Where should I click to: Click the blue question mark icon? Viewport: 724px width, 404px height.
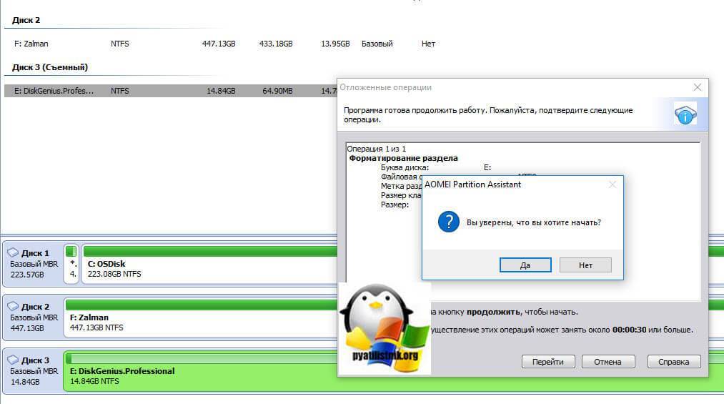click(x=448, y=222)
